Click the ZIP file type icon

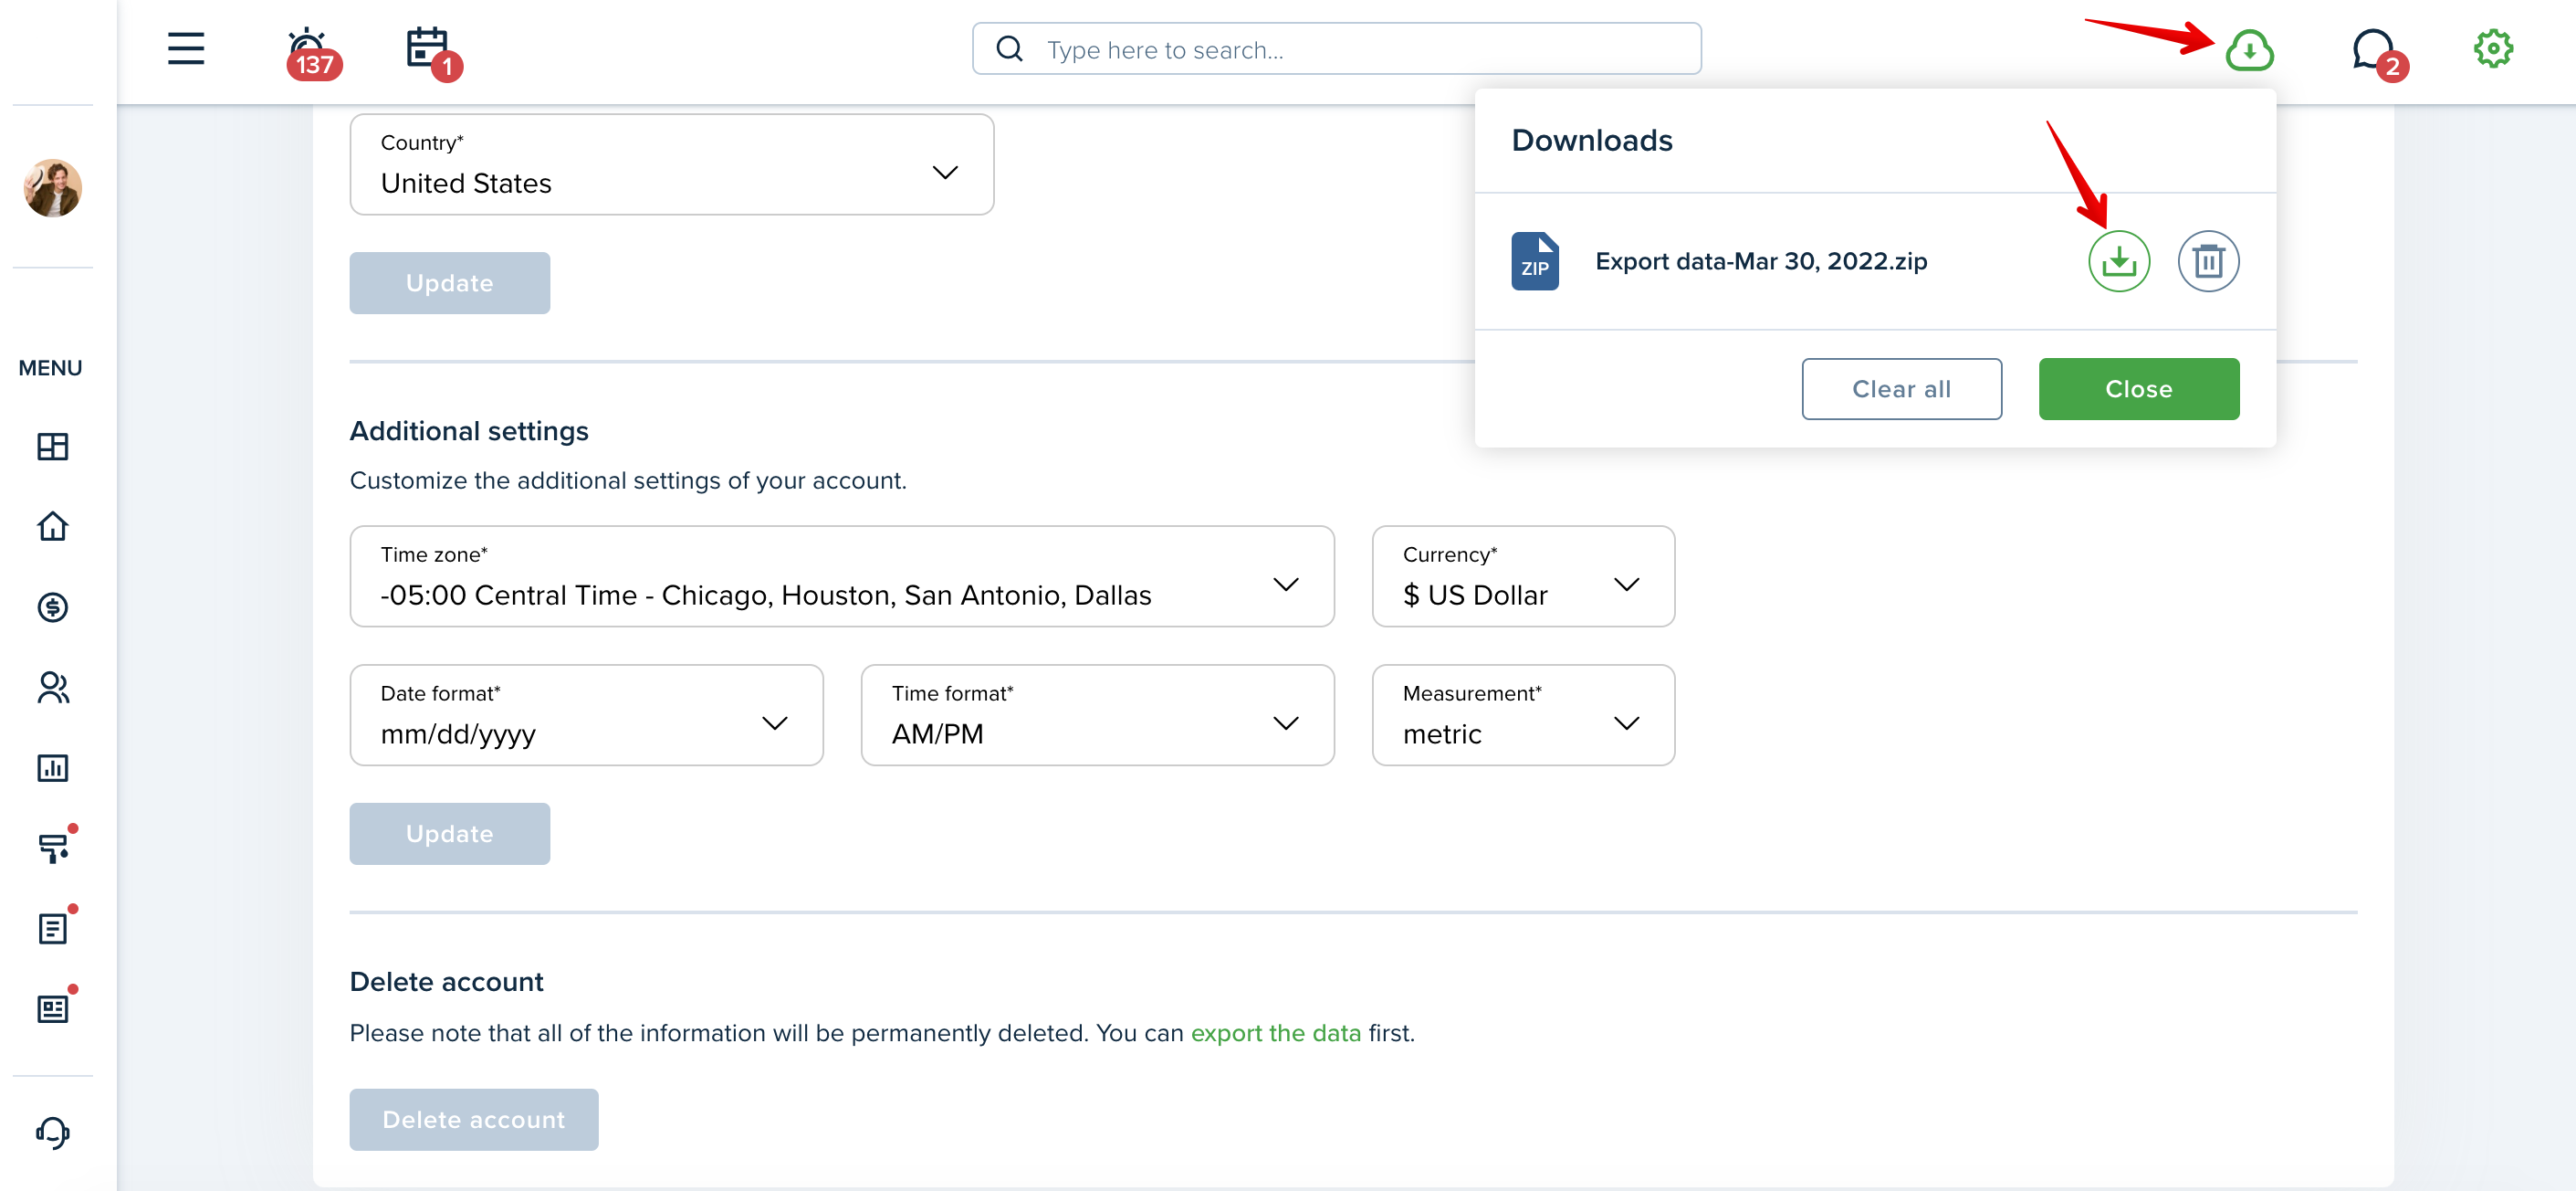[1534, 261]
